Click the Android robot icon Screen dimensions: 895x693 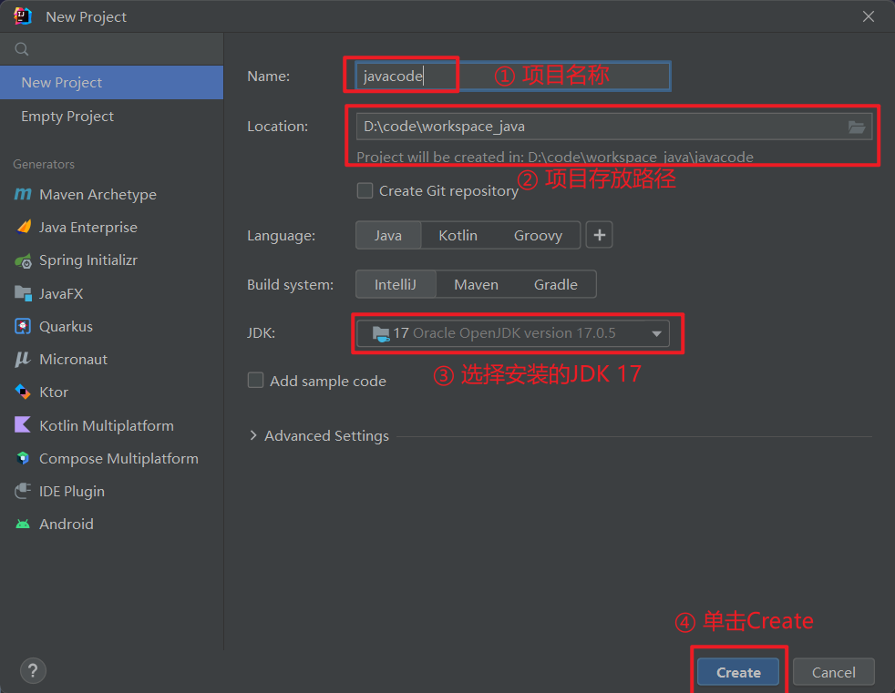pos(22,525)
